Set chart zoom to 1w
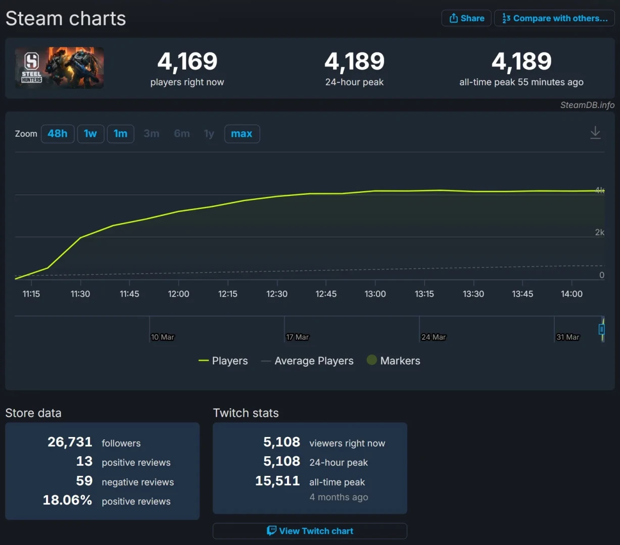Viewport: 620px width, 545px height. point(90,134)
